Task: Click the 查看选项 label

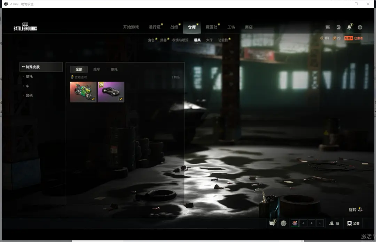Action: coord(81,77)
